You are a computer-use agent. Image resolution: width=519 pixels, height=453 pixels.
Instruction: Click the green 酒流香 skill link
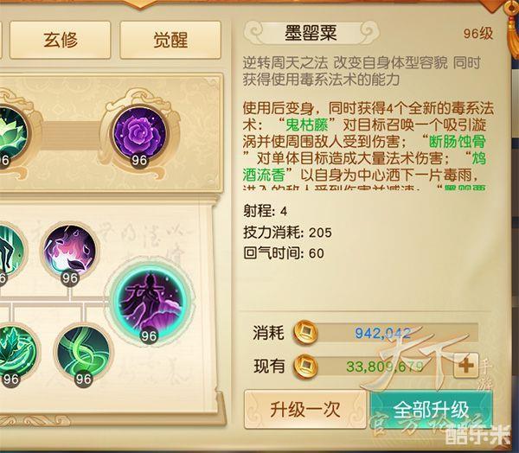pos(264,175)
